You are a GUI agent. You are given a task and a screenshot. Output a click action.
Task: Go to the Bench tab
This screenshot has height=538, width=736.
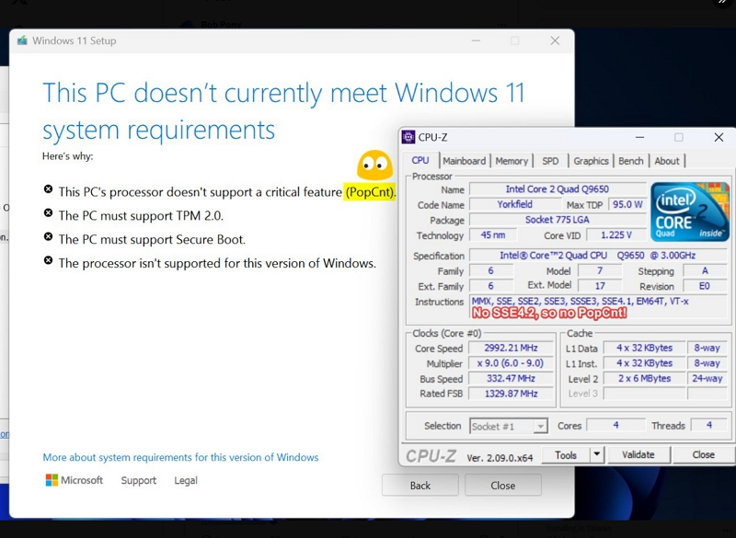tap(631, 161)
